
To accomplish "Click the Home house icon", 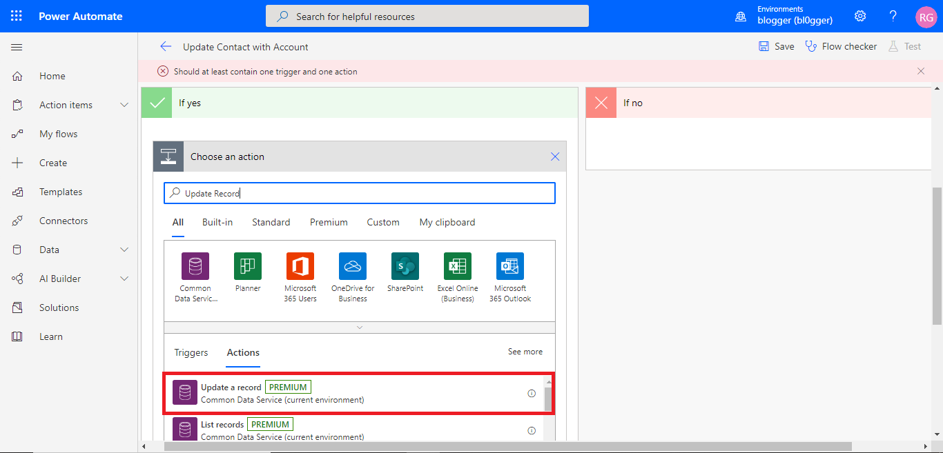I will pyautogui.click(x=17, y=76).
